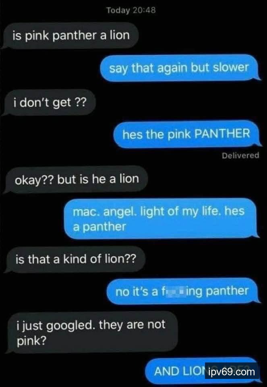Click the word PANTHER in capital letters
The image size is (267, 387).
[x=222, y=134]
